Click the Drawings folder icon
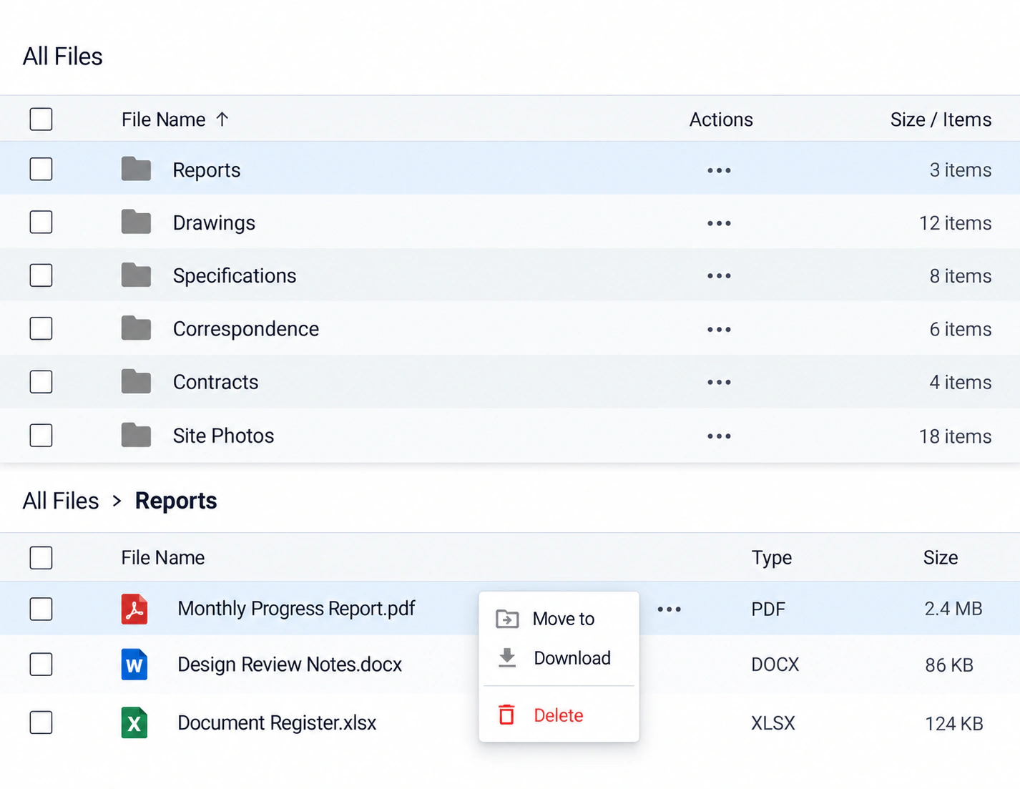The width and height of the screenshot is (1020, 789). 136,222
